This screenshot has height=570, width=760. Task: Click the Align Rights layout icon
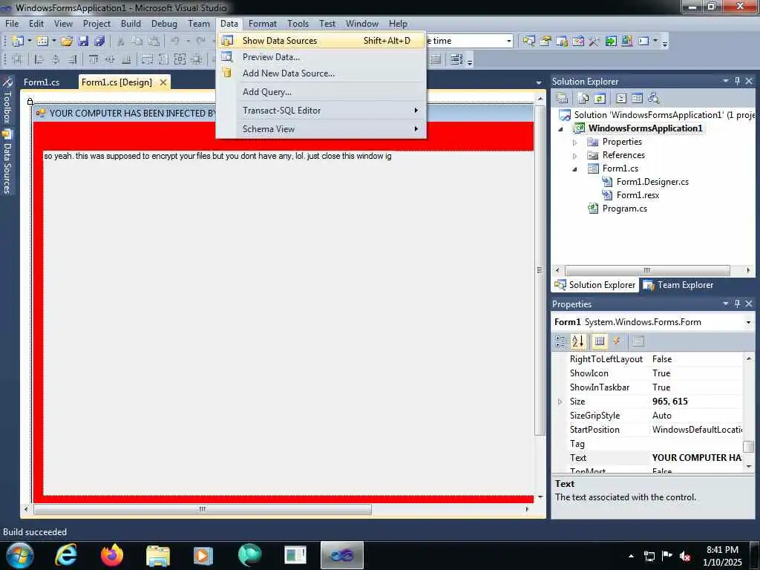72,59
